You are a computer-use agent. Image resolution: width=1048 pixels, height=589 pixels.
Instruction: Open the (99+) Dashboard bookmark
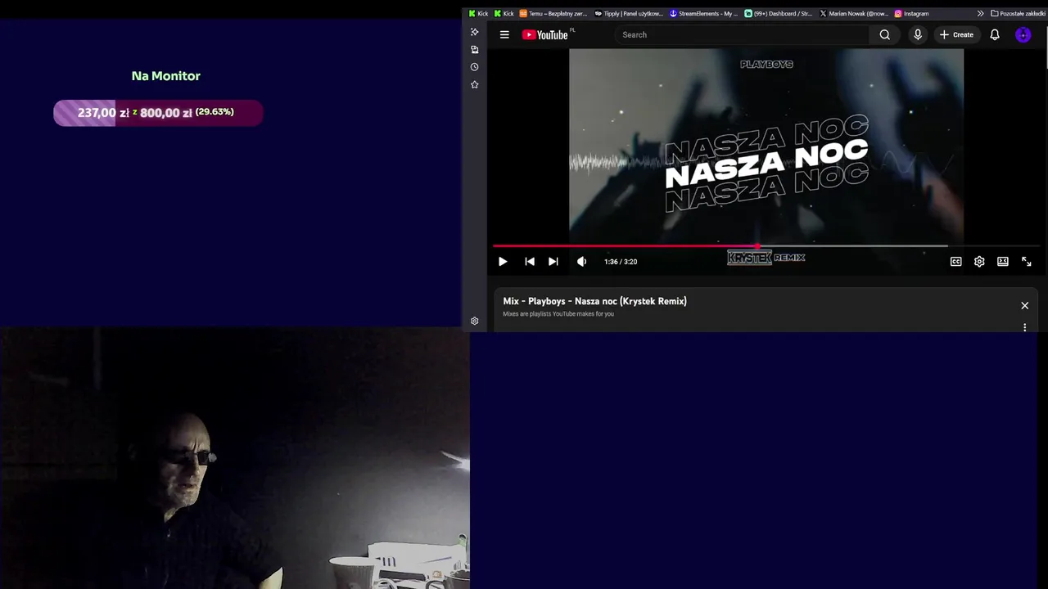click(x=779, y=13)
